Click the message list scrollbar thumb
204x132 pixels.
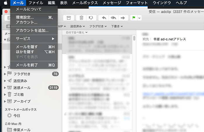click(134, 38)
